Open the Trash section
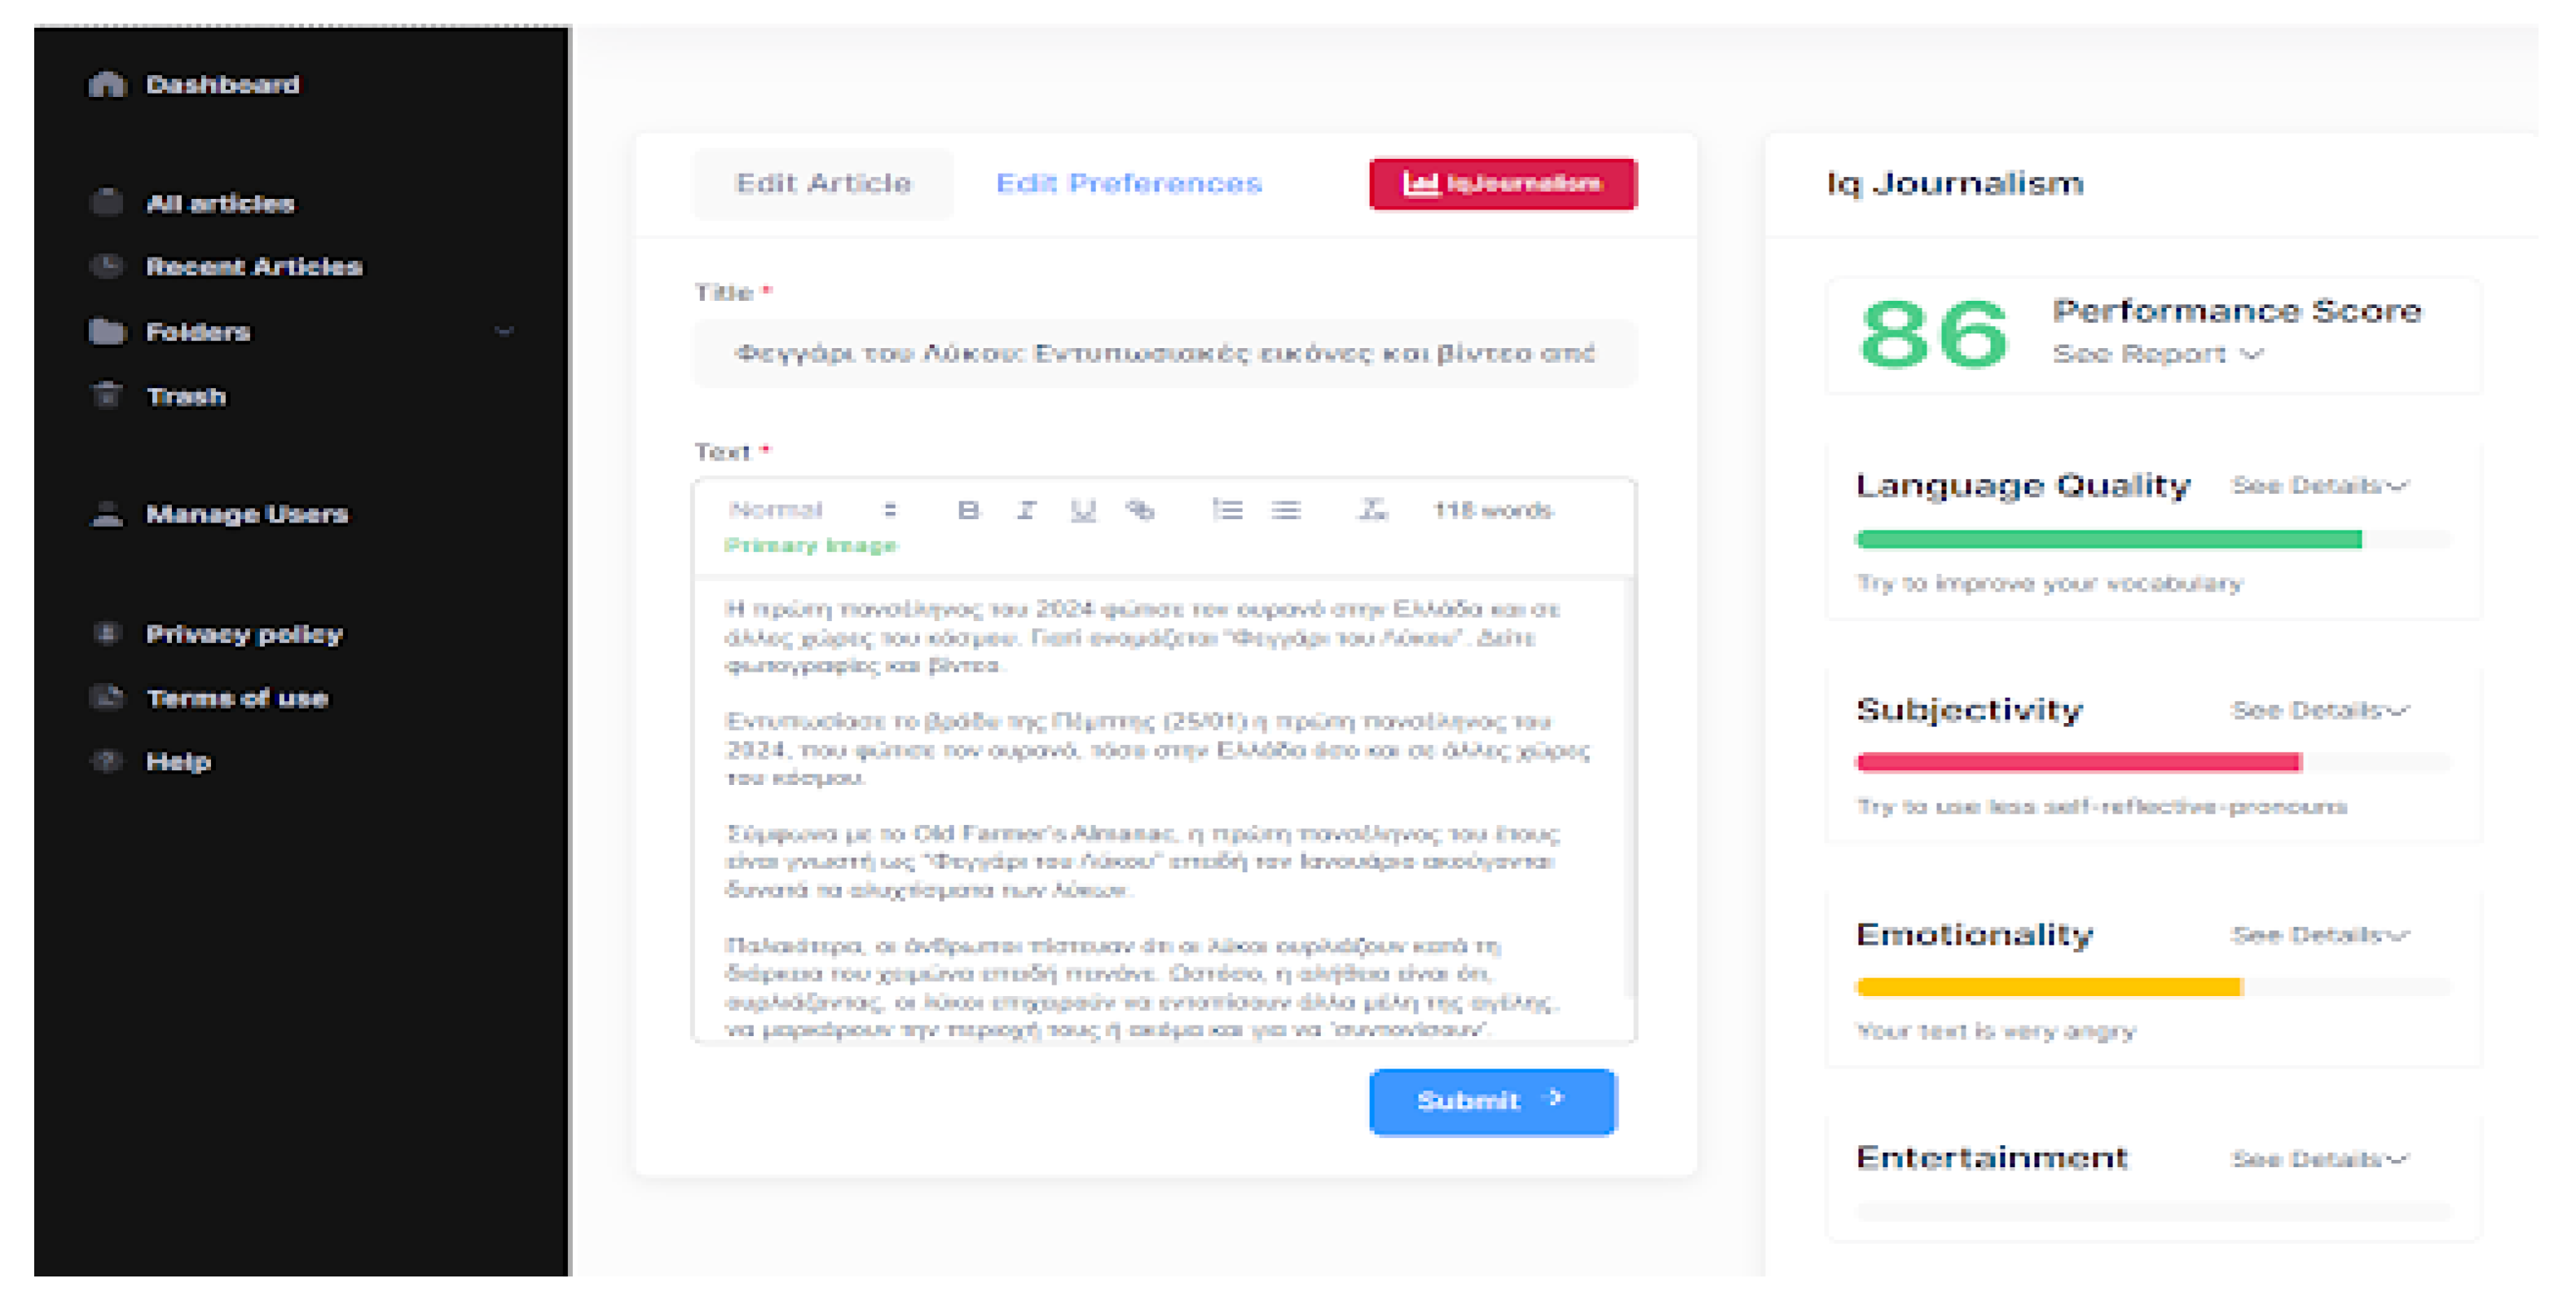 click(188, 396)
